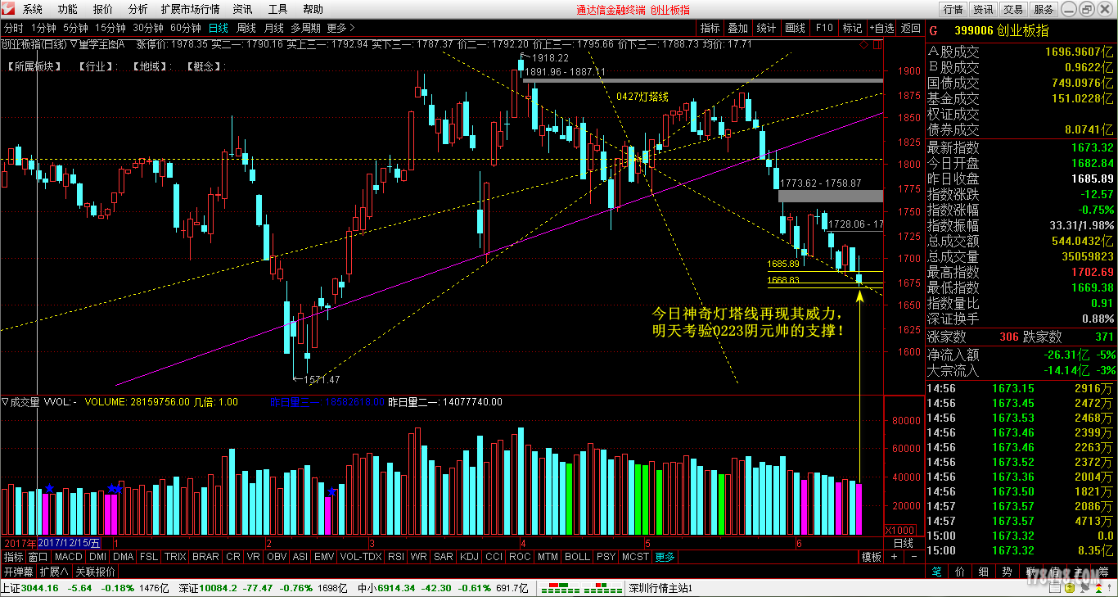Open the 报价 menu
Viewport: 1118px width, 597px height.
point(103,9)
